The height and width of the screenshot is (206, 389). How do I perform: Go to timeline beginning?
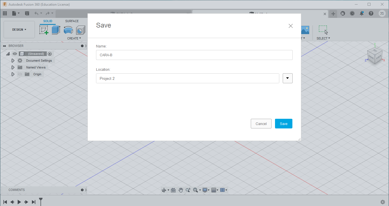pyautogui.click(x=5, y=202)
